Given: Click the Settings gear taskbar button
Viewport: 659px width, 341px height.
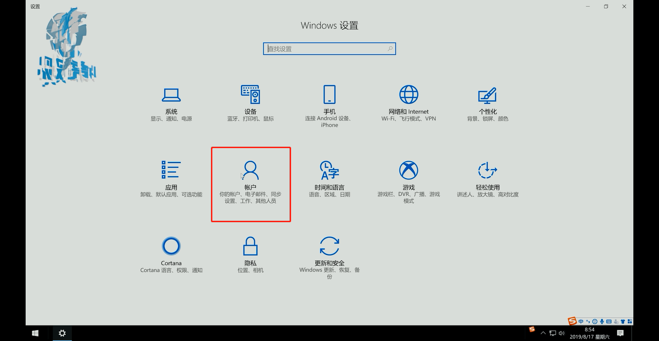Looking at the screenshot, I should [x=62, y=333].
